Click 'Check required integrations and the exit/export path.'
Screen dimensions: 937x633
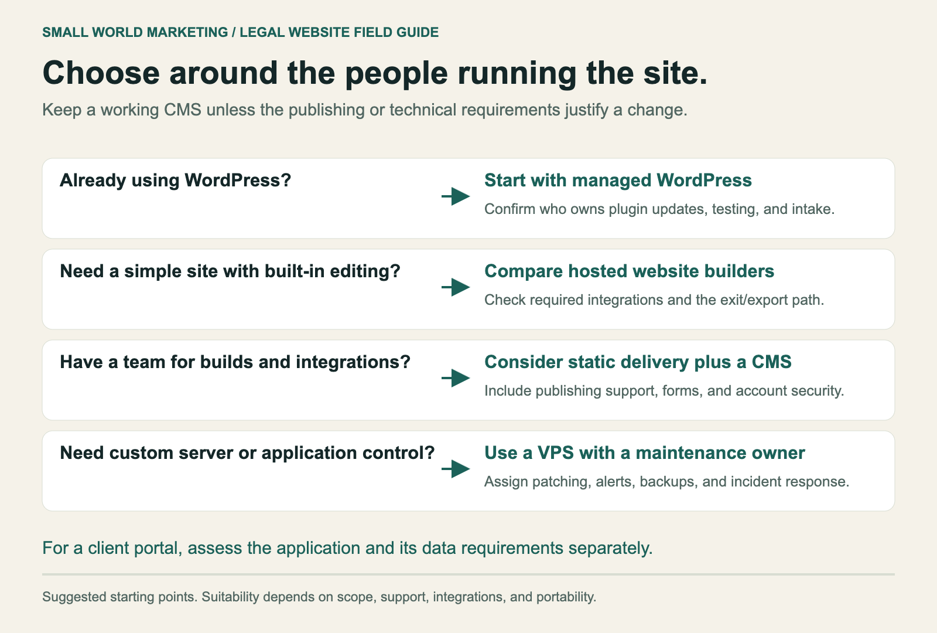(654, 300)
